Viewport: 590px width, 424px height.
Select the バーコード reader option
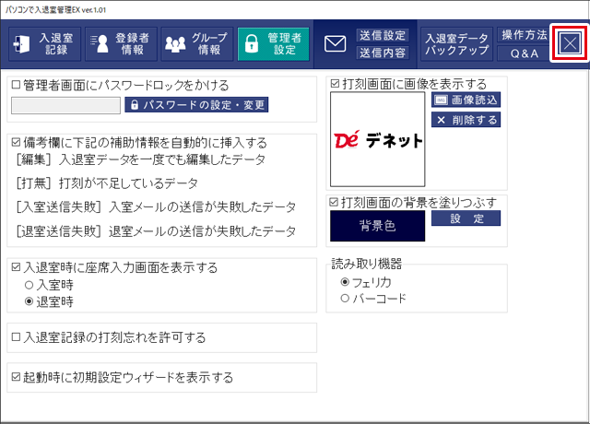coord(345,299)
